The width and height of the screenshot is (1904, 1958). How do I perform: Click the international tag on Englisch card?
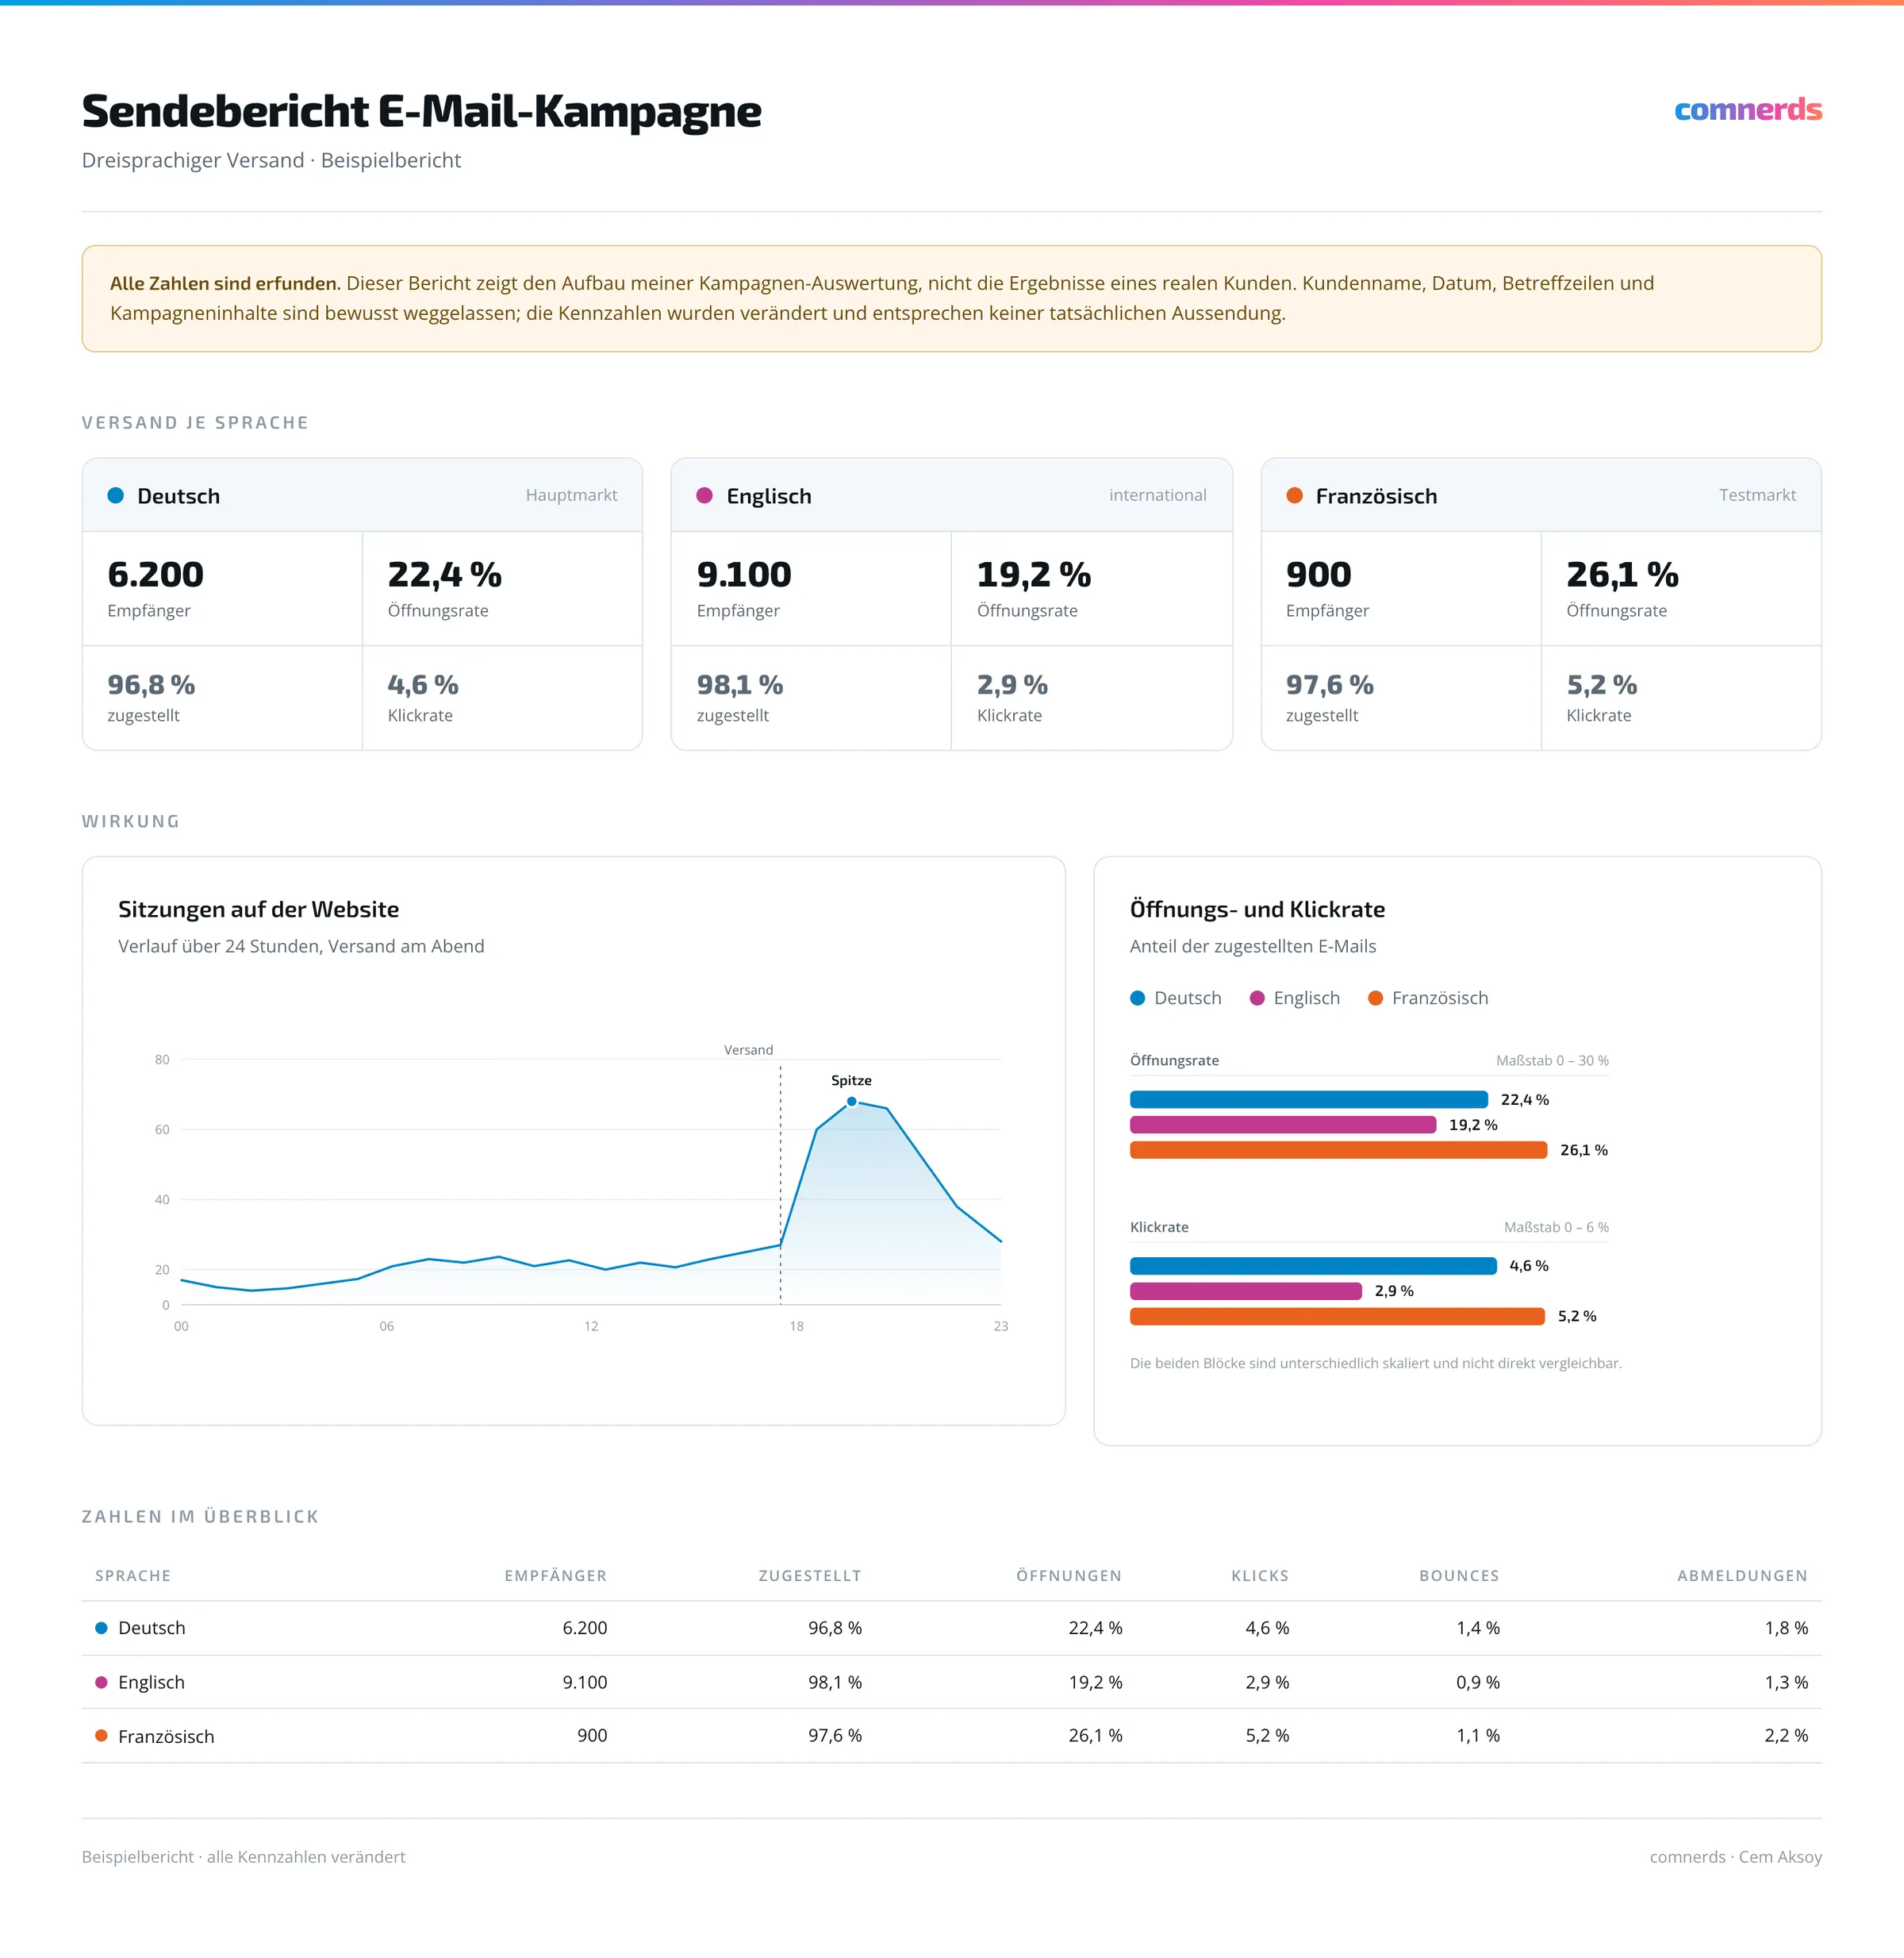coord(1157,495)
